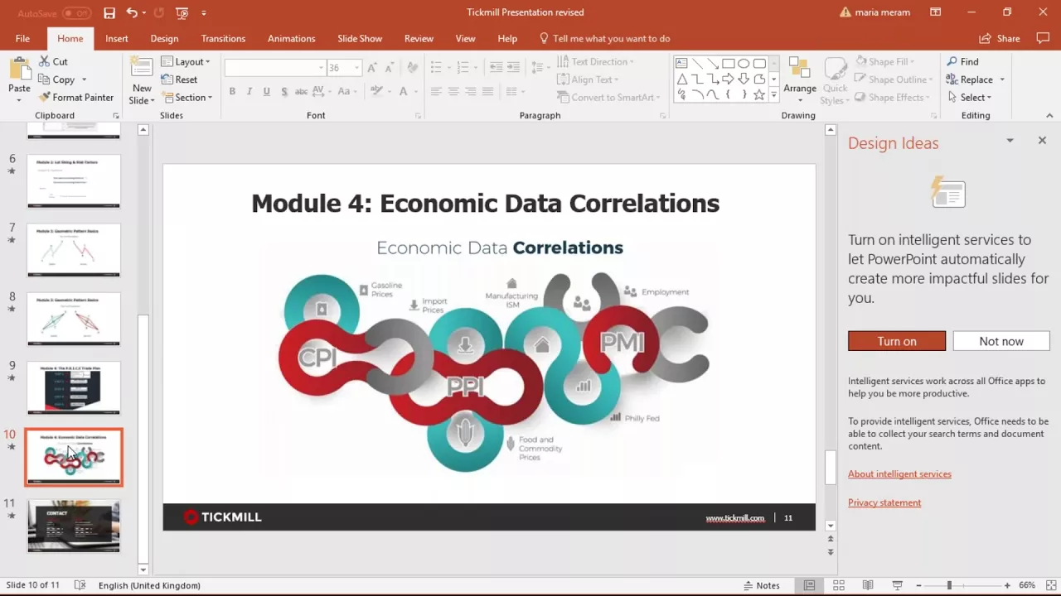This screenshot has height=596, width=1061.
Task: Open the Section dropdown
Action: click(187, 98)
